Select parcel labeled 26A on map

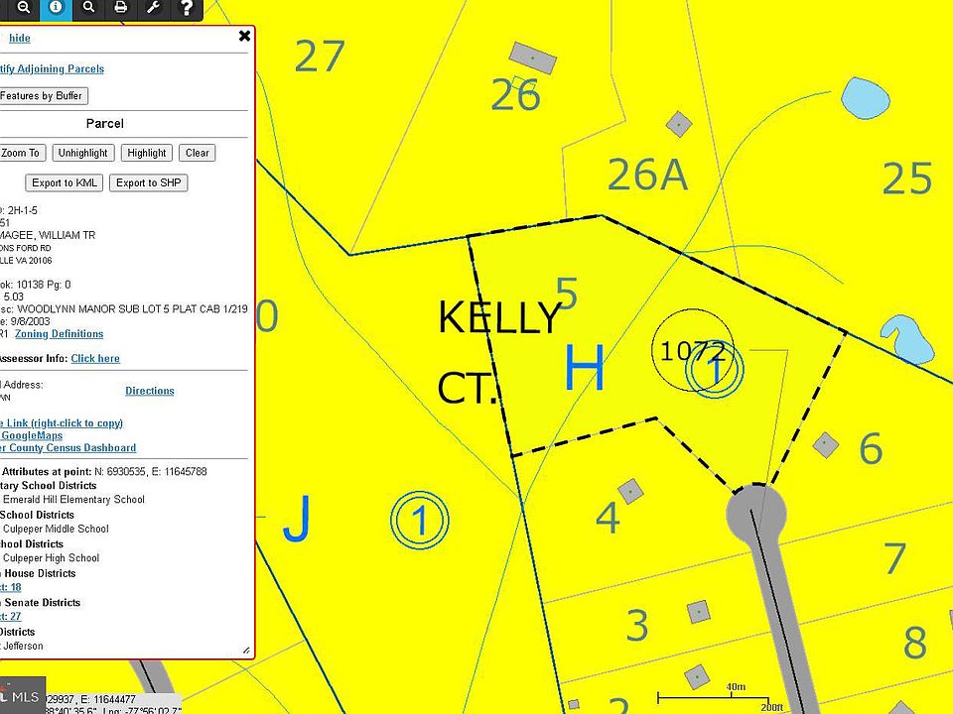click(647, 175)
